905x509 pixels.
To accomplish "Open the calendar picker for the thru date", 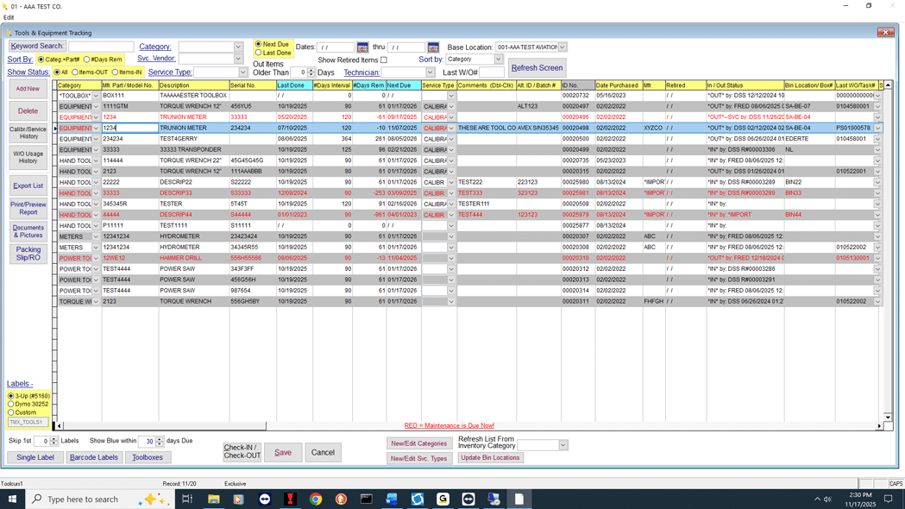I will click(432, 47).
